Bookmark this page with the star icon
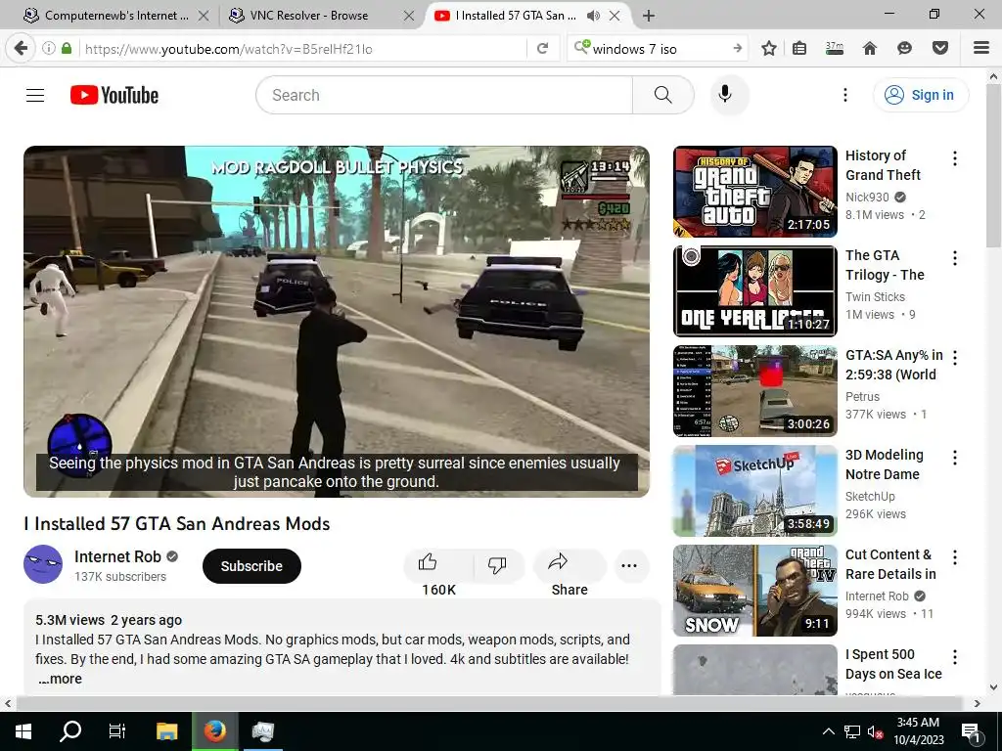1002x751 pixels. pyautogui.click(x=769, y=49)
